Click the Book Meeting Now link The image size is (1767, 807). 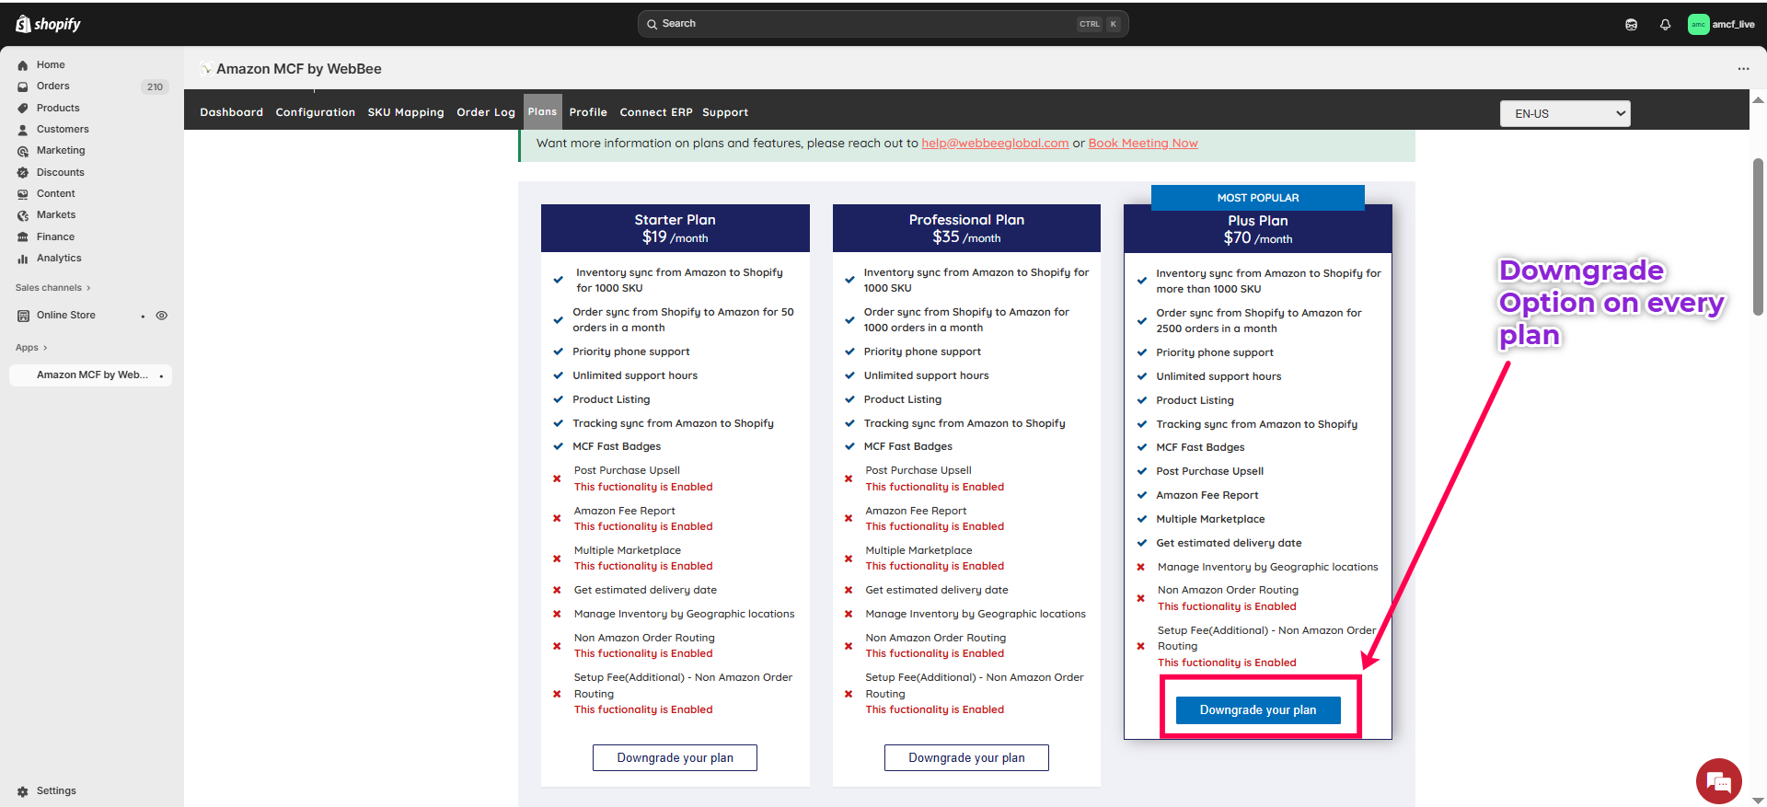1143,144
